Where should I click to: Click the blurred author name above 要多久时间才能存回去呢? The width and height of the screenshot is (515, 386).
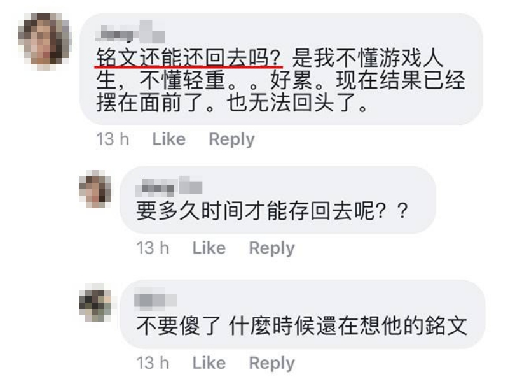(169, 185)
